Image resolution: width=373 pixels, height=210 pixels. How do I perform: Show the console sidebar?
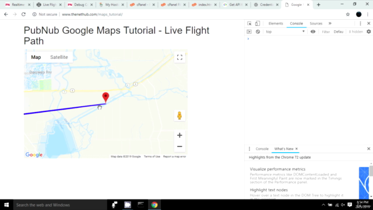(249, 32)
